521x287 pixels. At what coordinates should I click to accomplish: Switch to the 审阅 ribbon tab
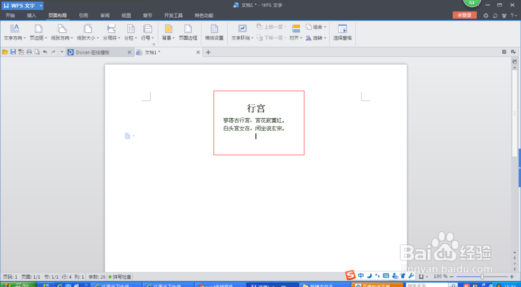(x=105, y=15)
